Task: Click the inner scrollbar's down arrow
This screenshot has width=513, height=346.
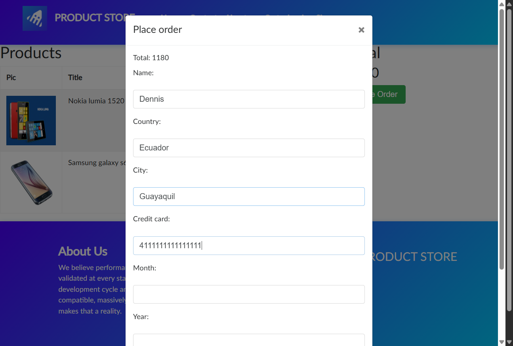Action: coord(502,342)
